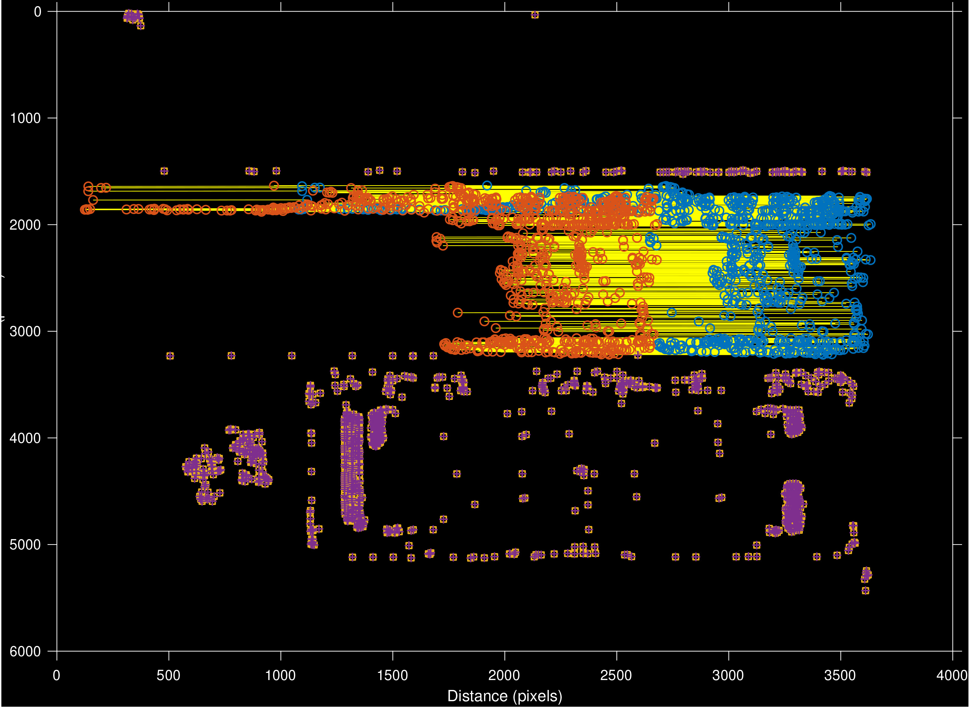Select y-axis tick label '4000'
This screenshot has width=971, height=707.
click(25, 438)
